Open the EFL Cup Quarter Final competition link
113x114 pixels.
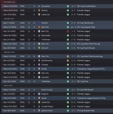point(86,27)
